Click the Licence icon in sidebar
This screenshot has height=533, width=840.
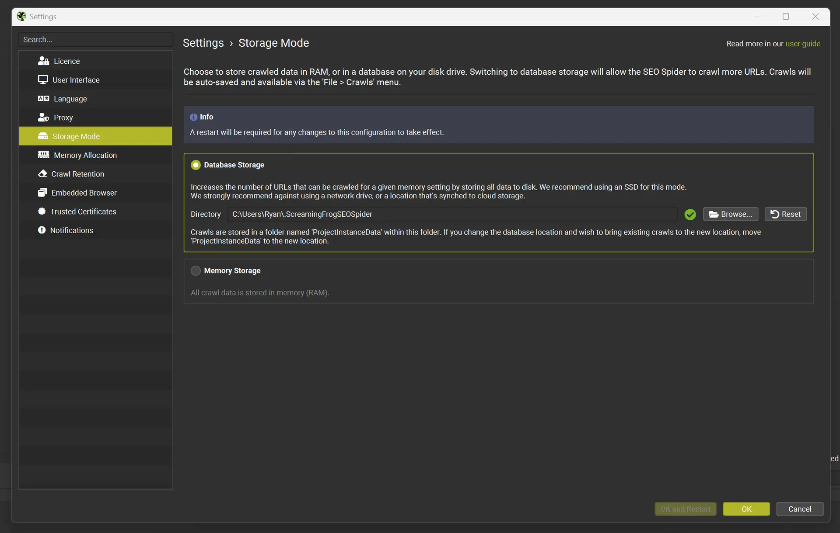[43, 61]
